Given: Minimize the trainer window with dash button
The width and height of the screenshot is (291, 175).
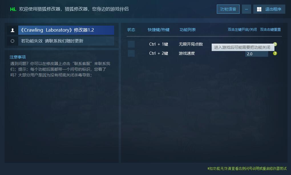Looking at the screenshot, I should coord(246,9).
